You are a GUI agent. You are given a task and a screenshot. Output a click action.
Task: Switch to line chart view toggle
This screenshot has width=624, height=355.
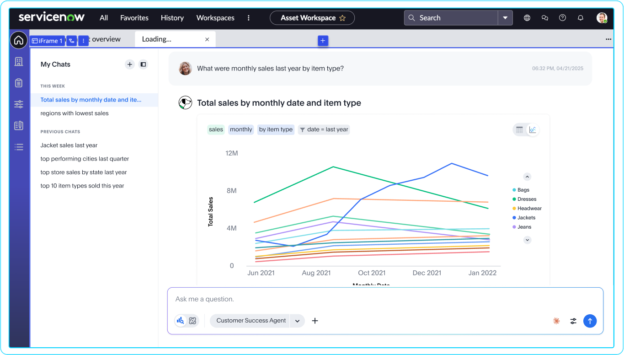(x=533, y=130)
